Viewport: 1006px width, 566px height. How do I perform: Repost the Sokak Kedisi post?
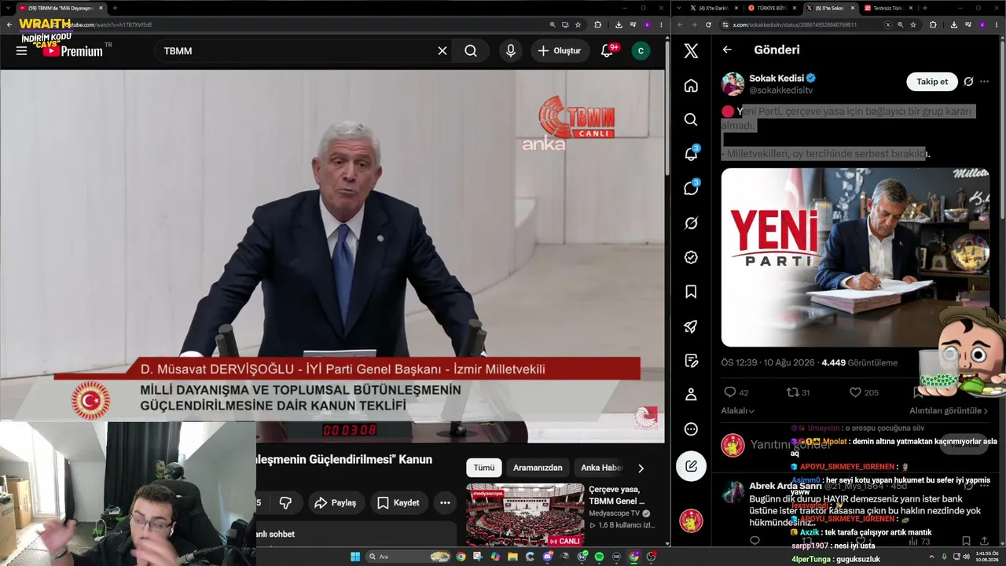pos(792,392)
